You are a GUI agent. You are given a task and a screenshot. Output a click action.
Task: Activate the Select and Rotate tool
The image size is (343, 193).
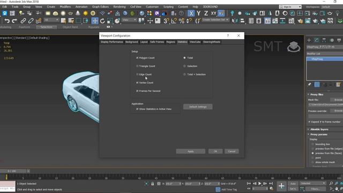(x=102, y=21)
